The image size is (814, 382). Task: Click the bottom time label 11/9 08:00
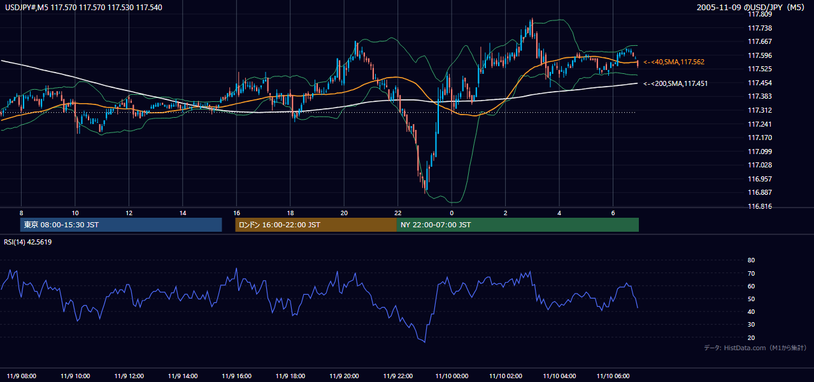click(x=22, y=376)
